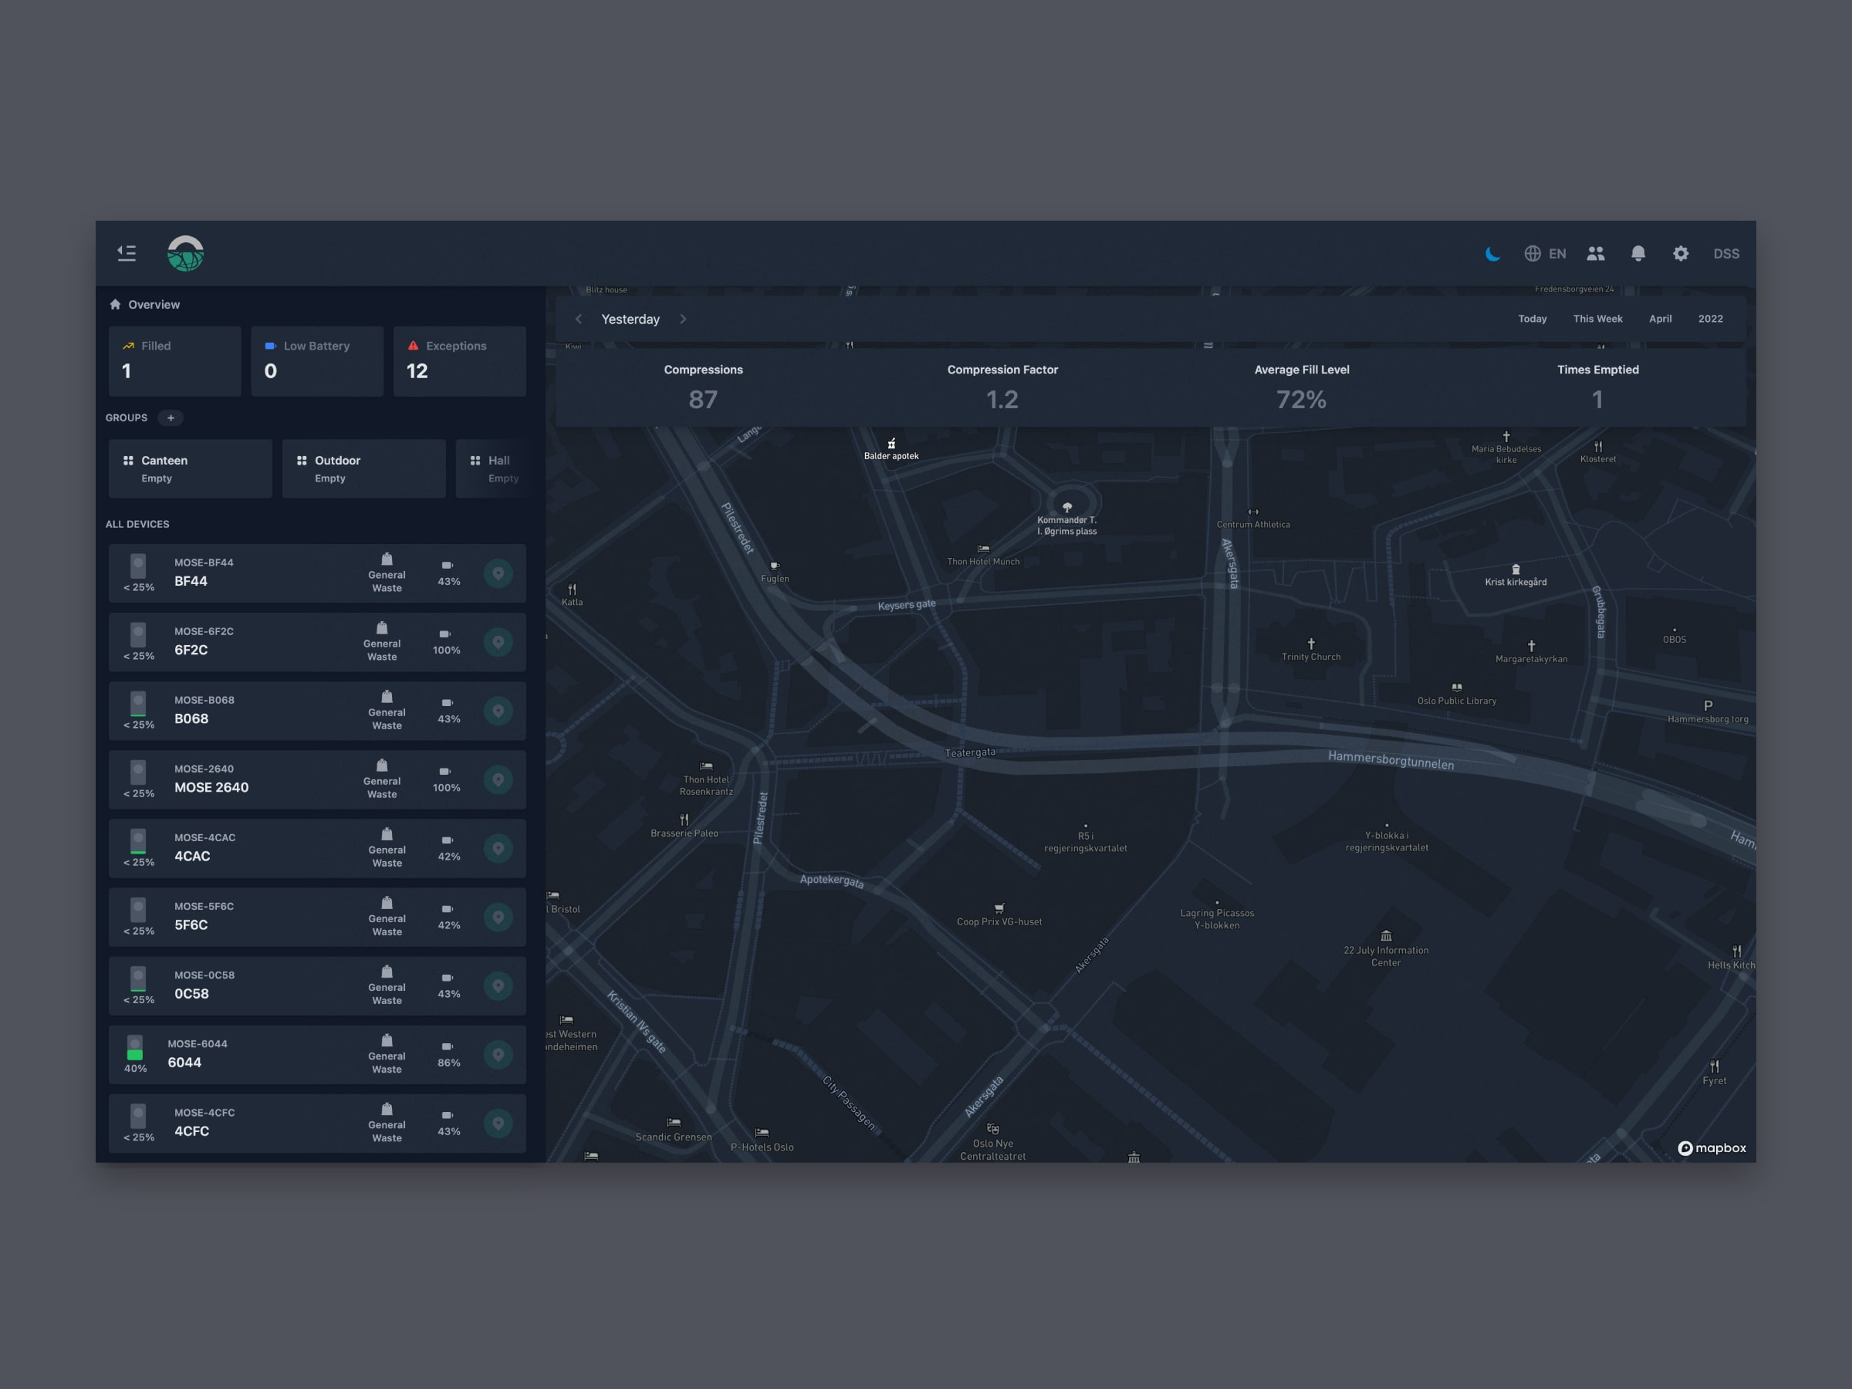
Task: Open the Outdoor group card
Action: (363, 469)
